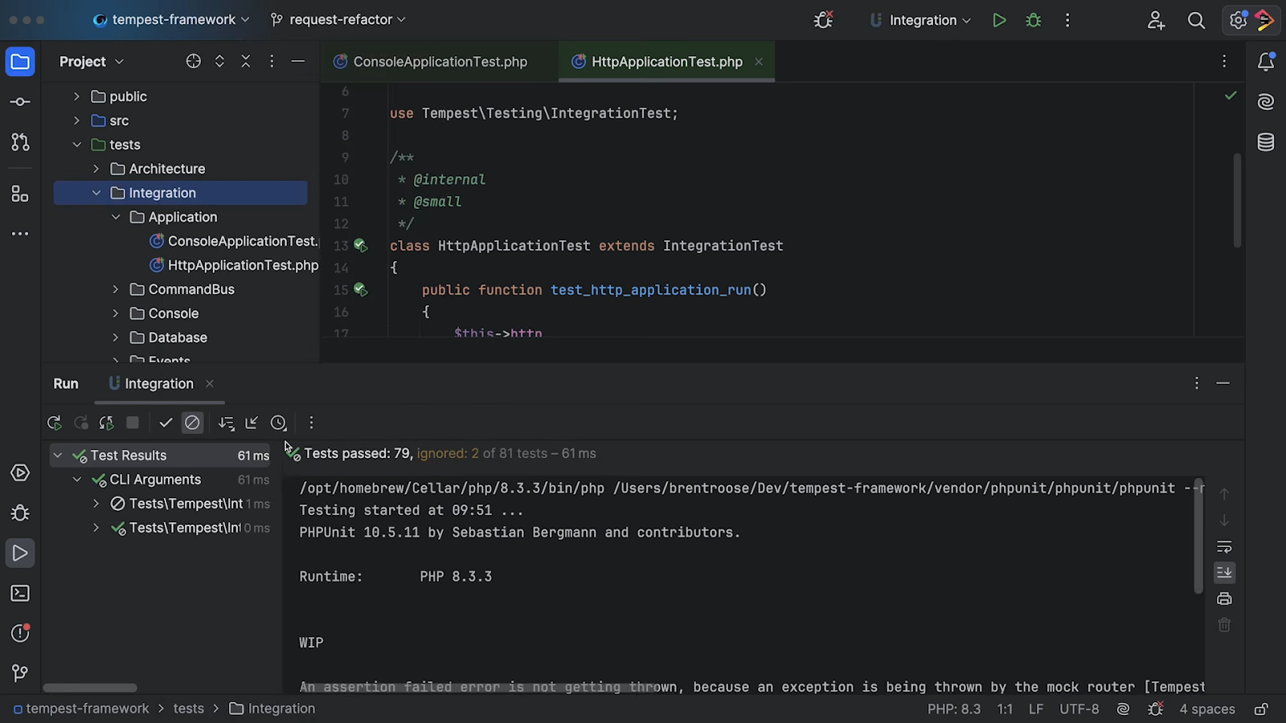The height and width of the screenshot is (723, 1286).
Task: Click the listen for PHP debug connections icon
Action: coord(823,20)
